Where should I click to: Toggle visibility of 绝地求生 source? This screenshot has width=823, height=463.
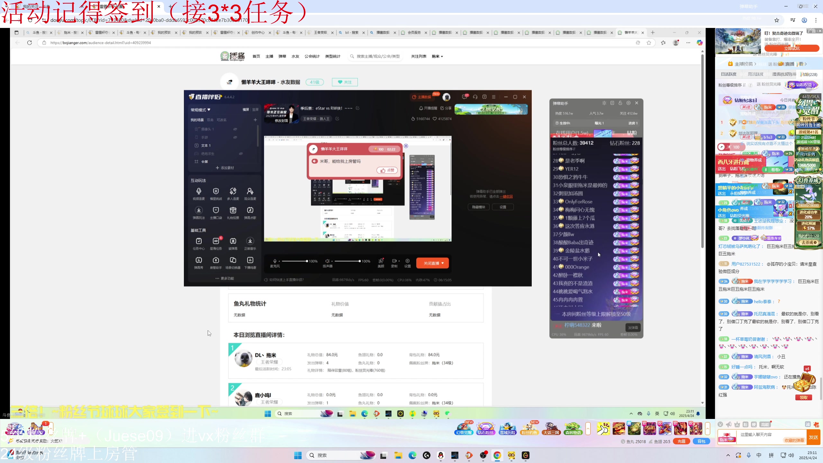tap(241, 154)
